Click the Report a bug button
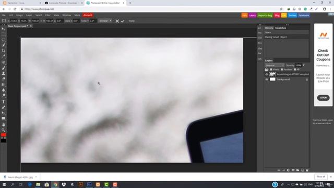Viewport: 334px width, 188px height. 265,15
